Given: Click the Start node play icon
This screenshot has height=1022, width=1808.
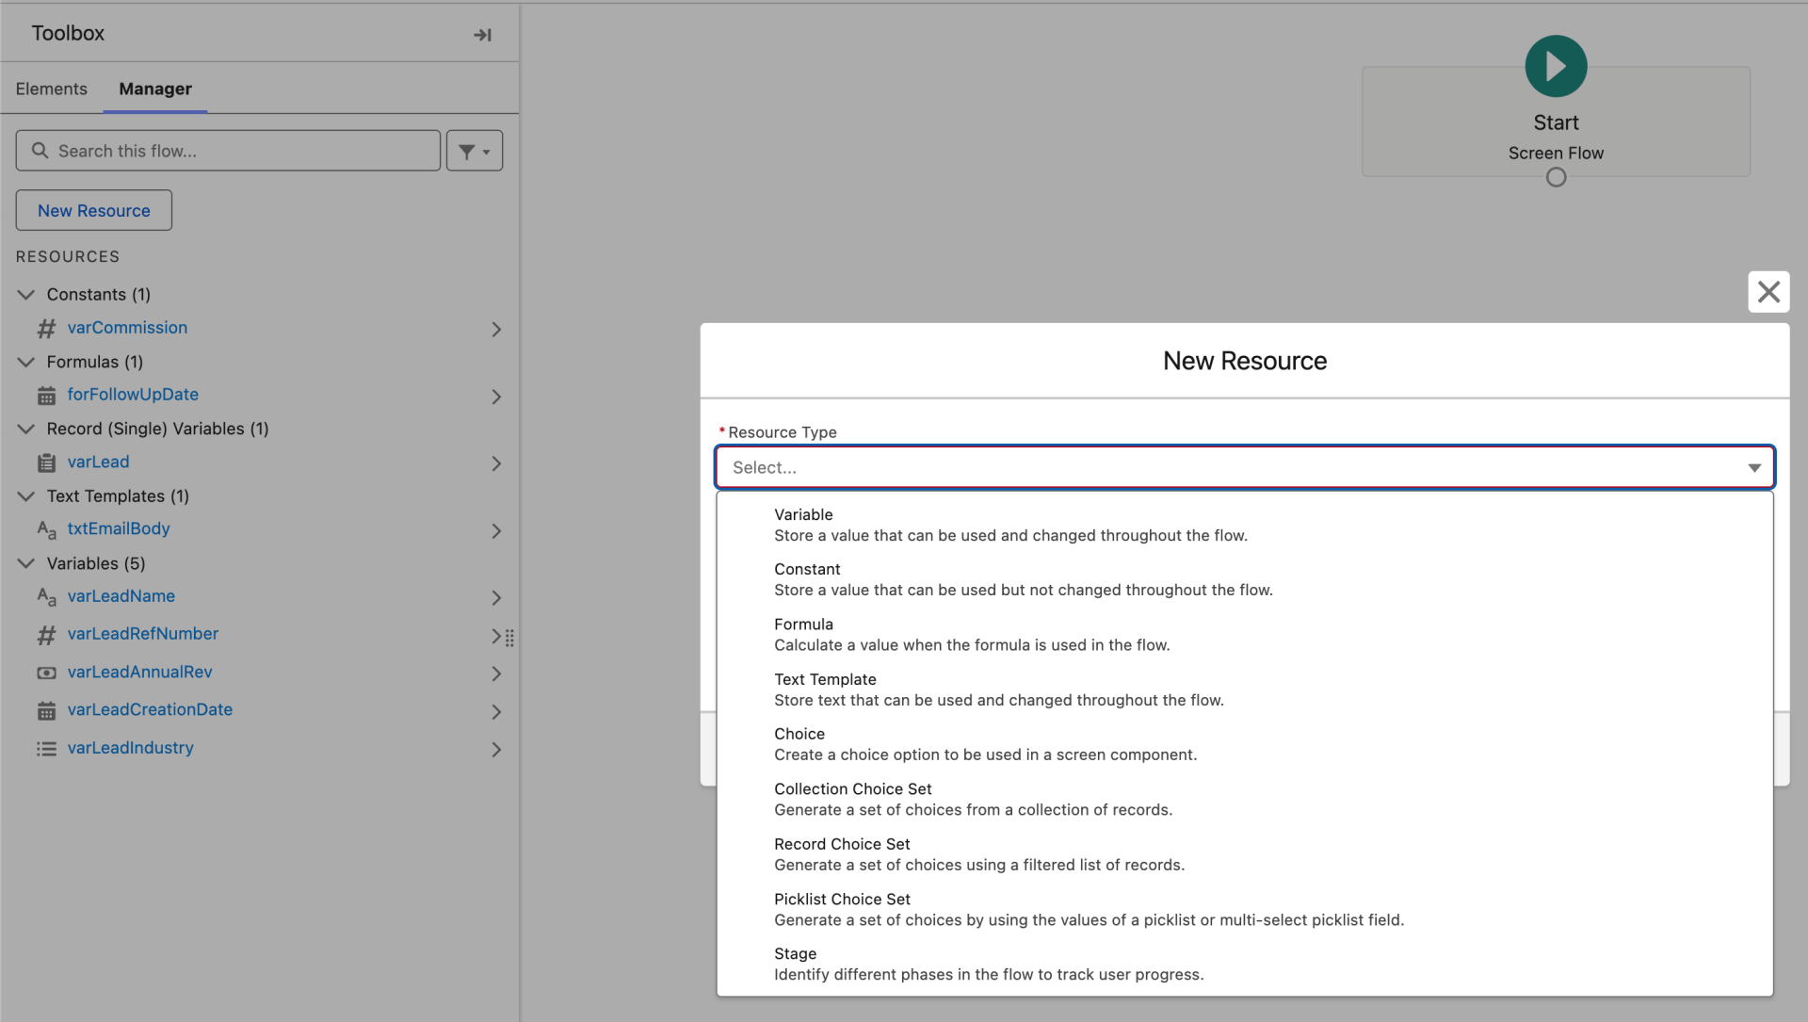Looking at the screenshot, I should click(1555, 66).
